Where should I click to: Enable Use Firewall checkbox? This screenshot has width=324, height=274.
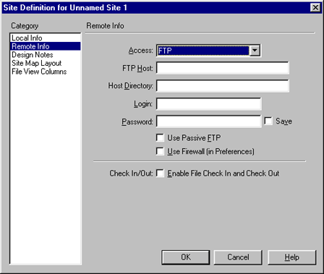[160, 151]
